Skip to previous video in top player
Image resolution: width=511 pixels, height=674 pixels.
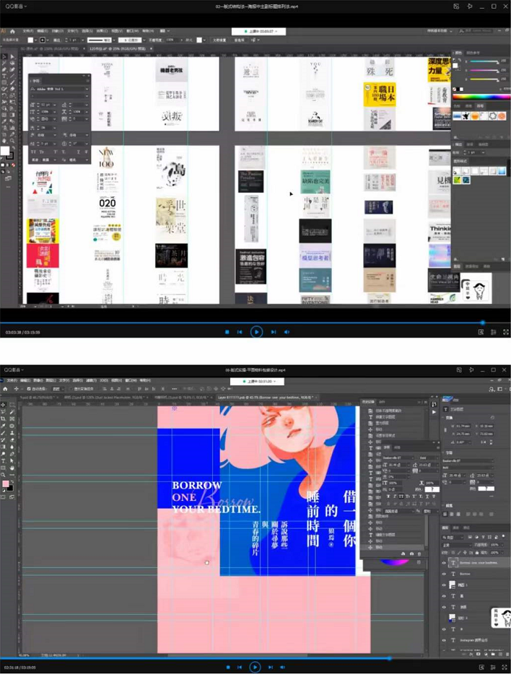[x=240, y=332]
